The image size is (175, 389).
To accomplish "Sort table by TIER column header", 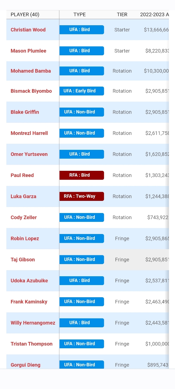I will coord(122,15).
